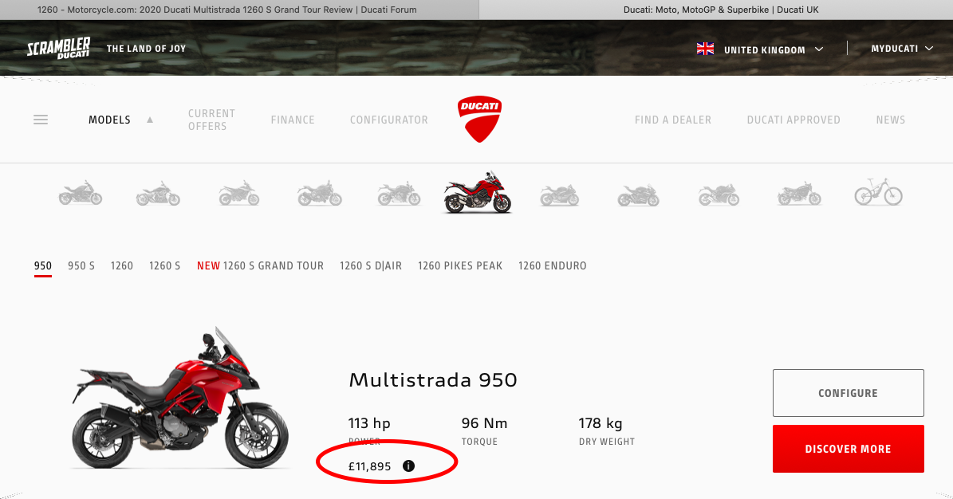The image size is (953, 499).
Task: Click the price information icon beside £11,895
Action: (408, 466)
